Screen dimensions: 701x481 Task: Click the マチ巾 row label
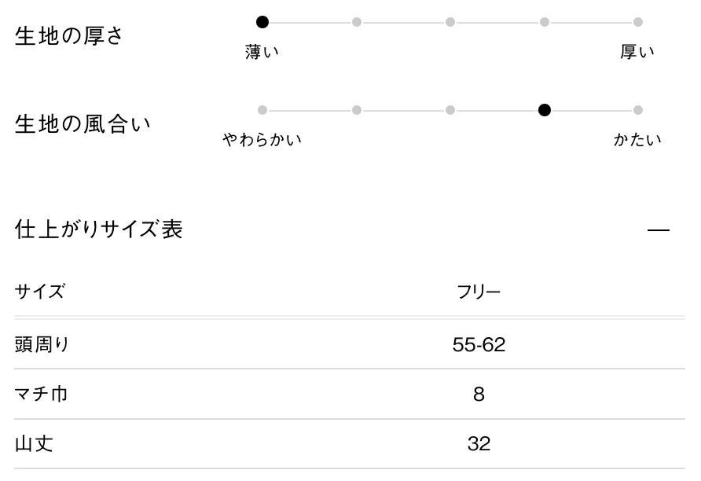click(41, 394)
